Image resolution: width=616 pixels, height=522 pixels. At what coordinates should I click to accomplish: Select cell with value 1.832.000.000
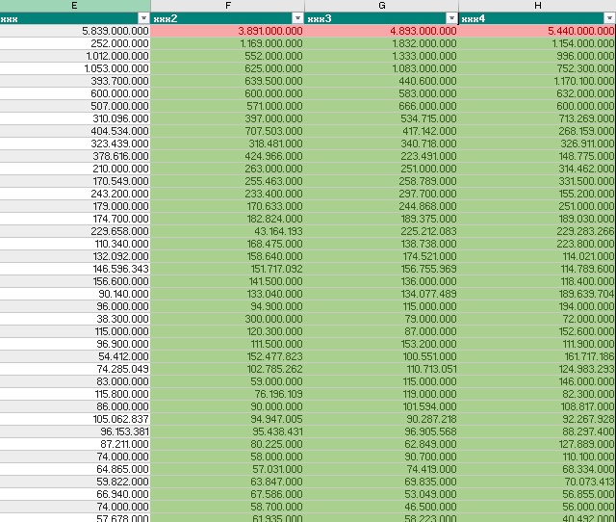pos(381,43)
